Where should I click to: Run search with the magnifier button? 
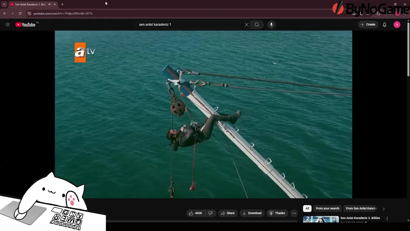click(x=257, y=24)
